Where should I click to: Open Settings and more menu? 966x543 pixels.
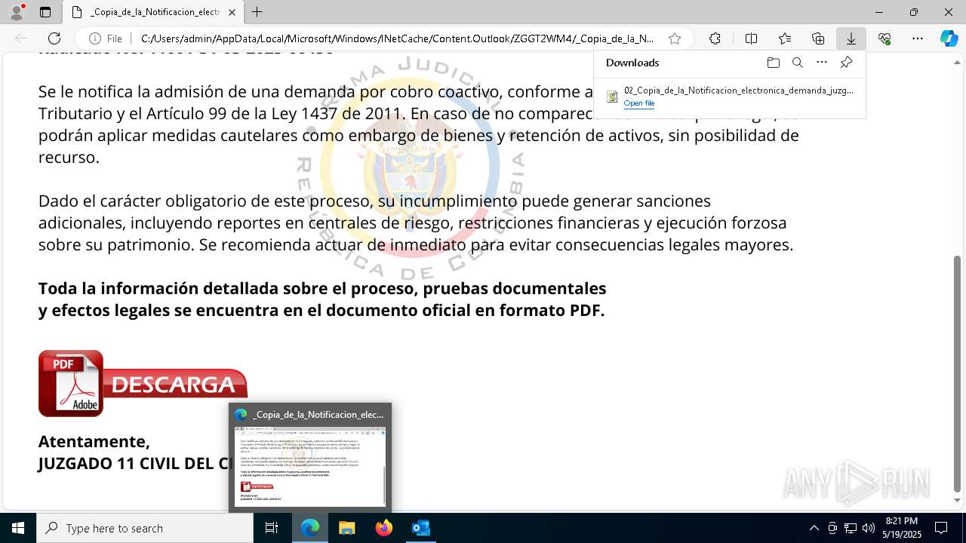(918, 38)
